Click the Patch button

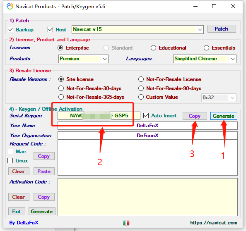click(222, 29)
